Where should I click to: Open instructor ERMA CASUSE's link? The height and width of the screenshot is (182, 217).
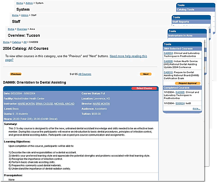point(45,104)
